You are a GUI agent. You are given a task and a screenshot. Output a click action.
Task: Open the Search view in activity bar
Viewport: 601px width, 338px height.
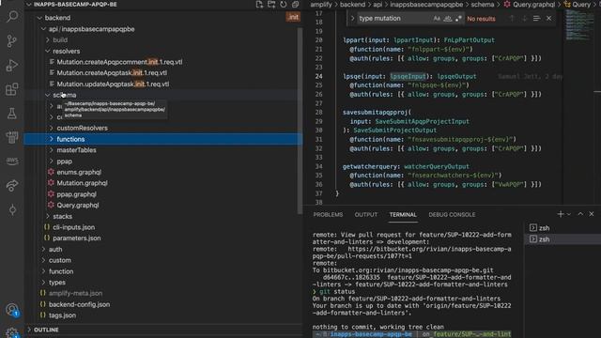12,17
